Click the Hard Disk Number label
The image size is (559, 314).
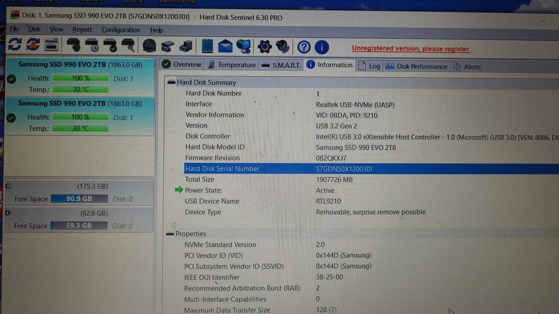coord(213,93)
